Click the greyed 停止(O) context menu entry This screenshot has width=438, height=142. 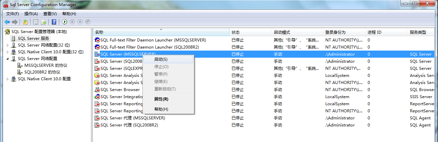pos(169,67)
